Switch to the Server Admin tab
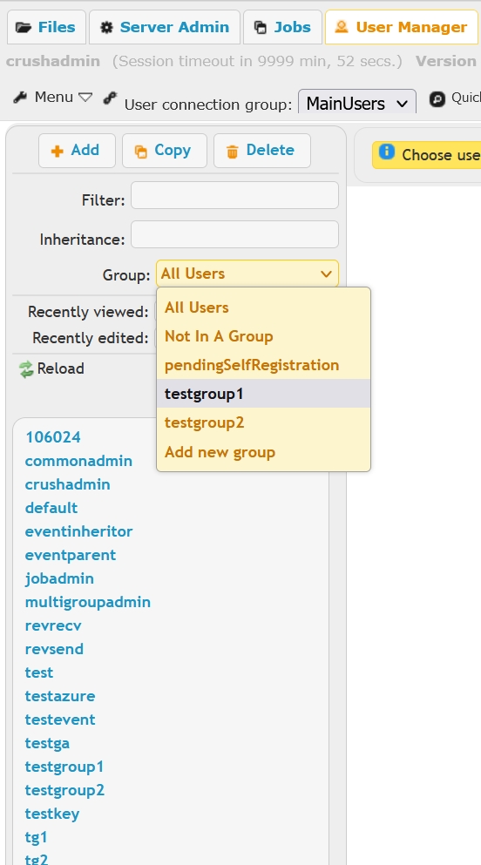This screenshot has width=481, height=865. coord(165,27)
